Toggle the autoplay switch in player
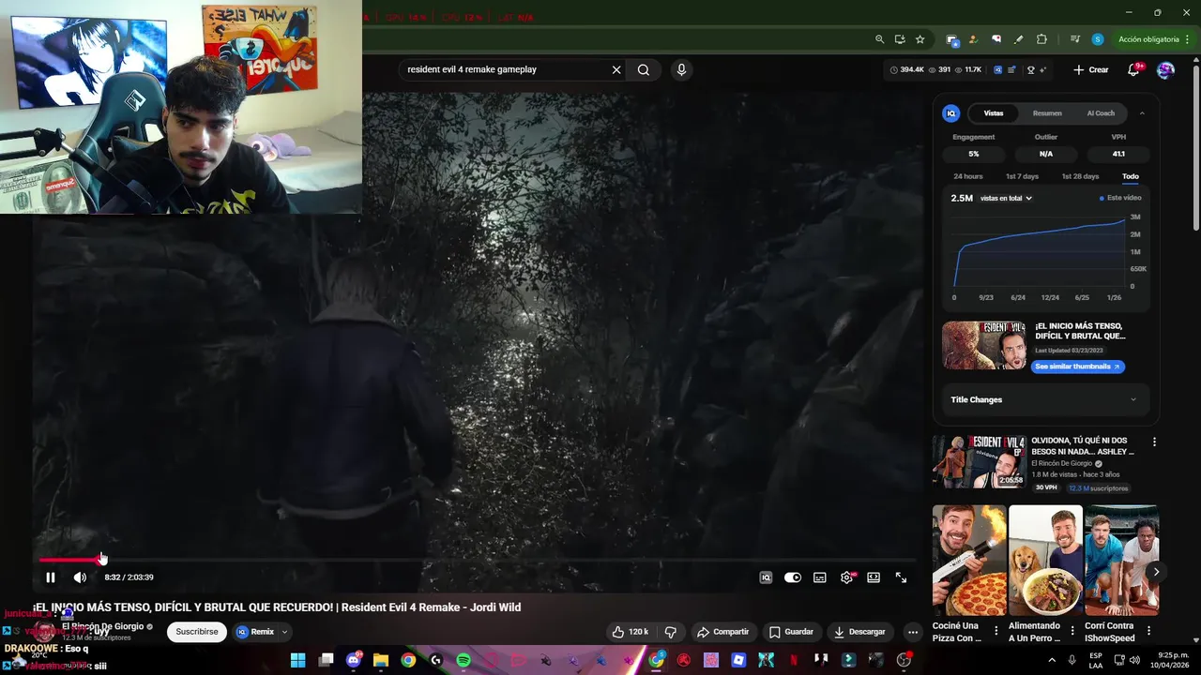Viewport: 1201px width, 675px height. pyautogui.click(x=793, y=577)
